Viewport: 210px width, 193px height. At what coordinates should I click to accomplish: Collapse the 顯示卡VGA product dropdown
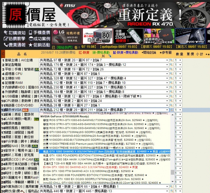pos(104,110)
